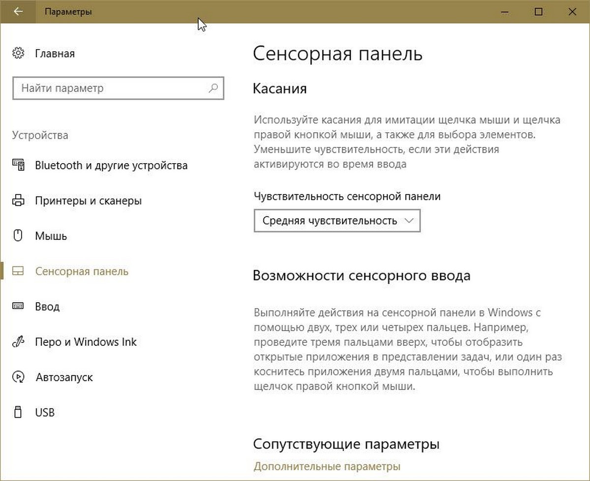The width and height of the screenshot is (590, 481).
Task: Go to Главная settings home
Action: click(55, 54)
